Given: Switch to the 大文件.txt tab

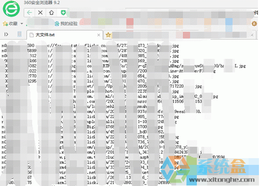Looking at the screenshot, I should coord(65,35).
